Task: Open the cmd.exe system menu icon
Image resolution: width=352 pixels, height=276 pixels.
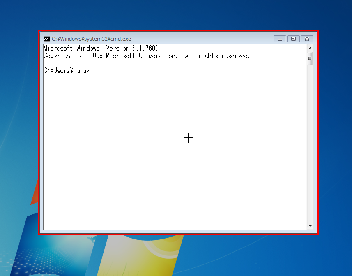Action: (47, 39)
